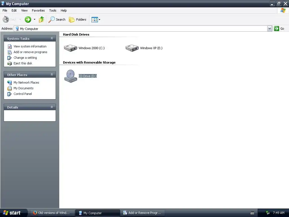Select the CD Drive (D:) icon

[x=71, y=76]
